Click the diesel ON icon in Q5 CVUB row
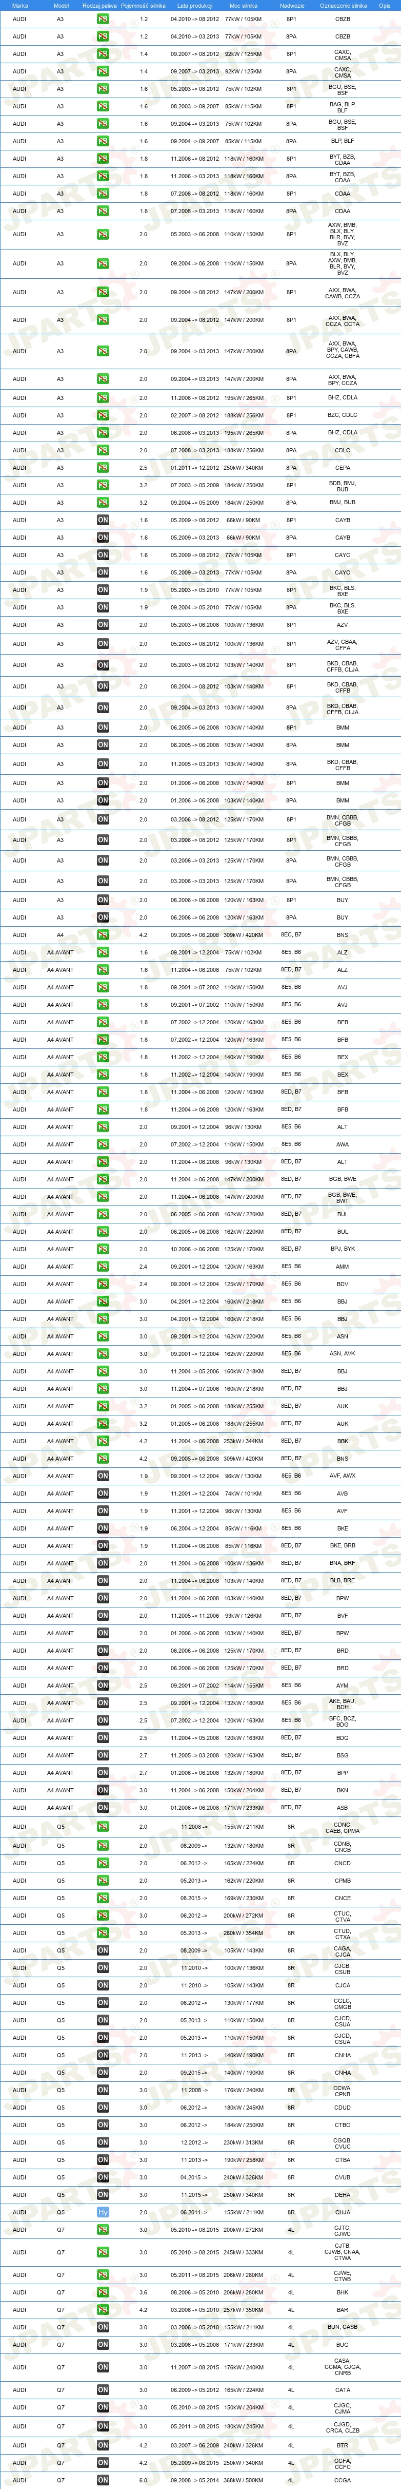Image resolution: width=401 pixels, height=2489 pixels. tap(102, 2177)
